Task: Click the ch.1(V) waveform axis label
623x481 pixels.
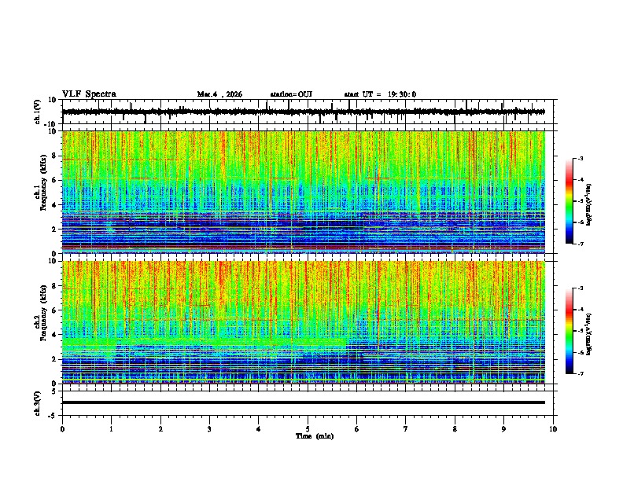Action: coord(38,112)
